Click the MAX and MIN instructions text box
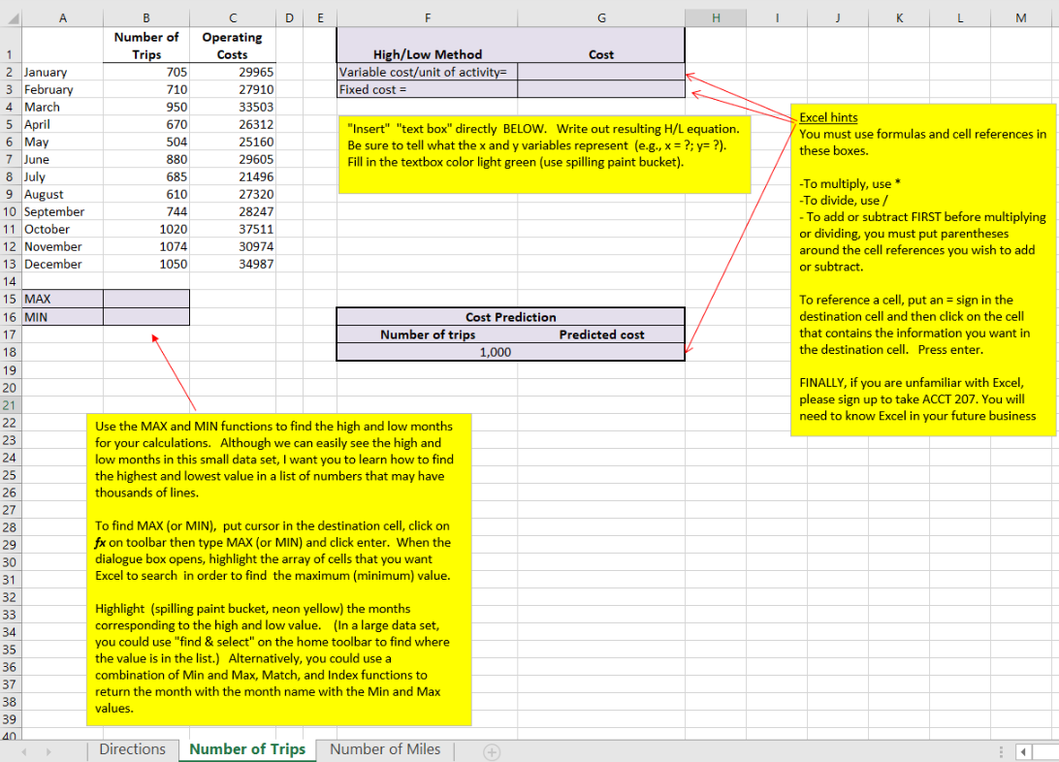Image resolution: width=1059 pixels, height=762 pixels. click(x=279, y=570)
